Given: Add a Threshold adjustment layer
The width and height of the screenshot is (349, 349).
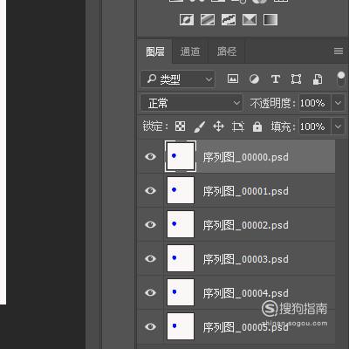Looking at the screenshot, I should [229, 20].
